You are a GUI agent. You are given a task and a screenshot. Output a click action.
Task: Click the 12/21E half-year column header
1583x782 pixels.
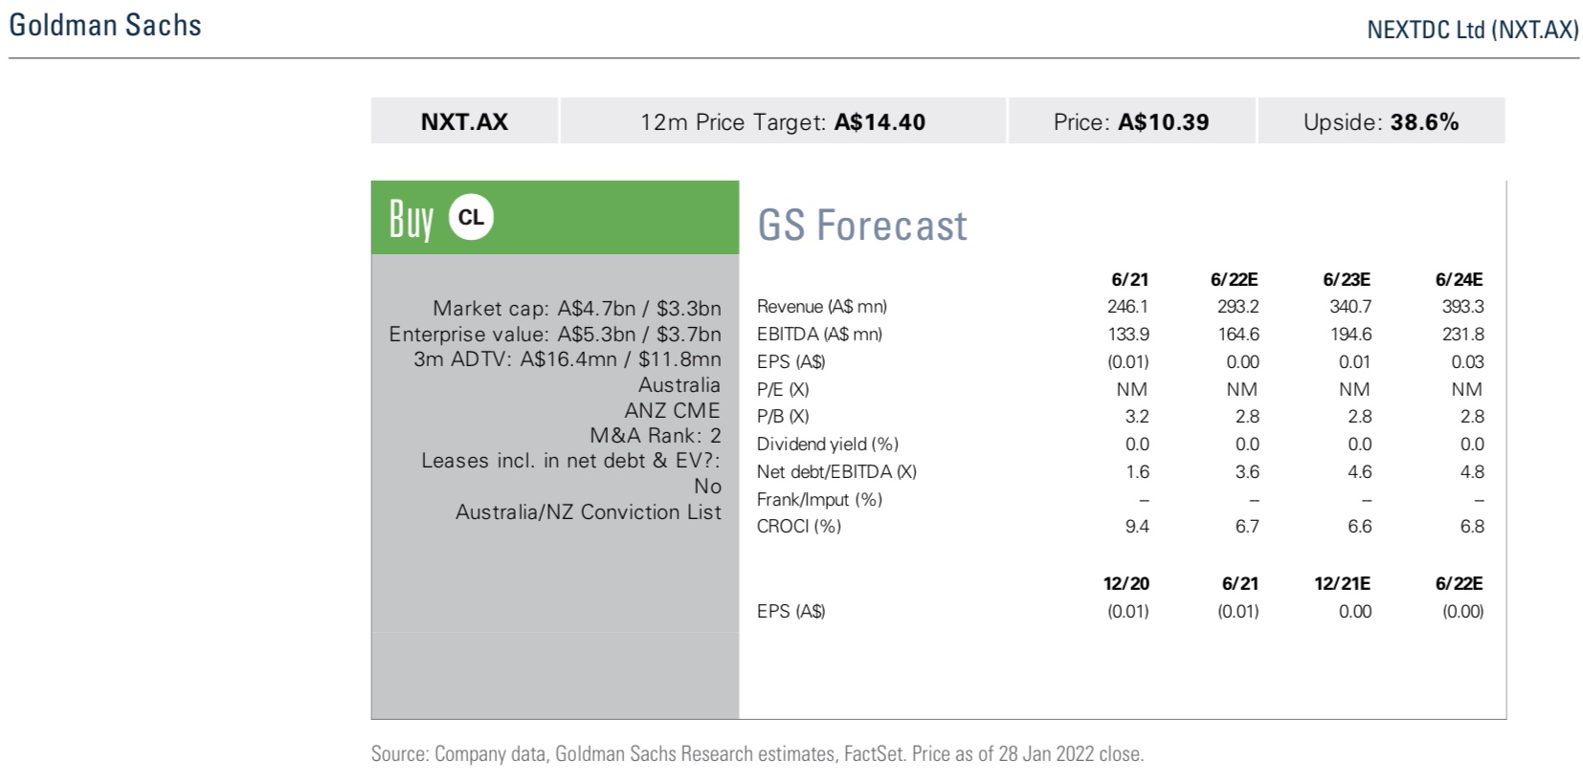point(1342,583)
